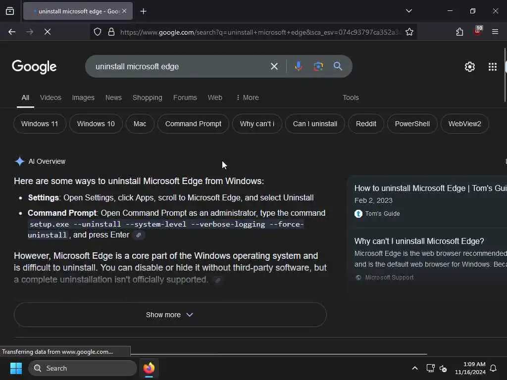Viewport: 507px width, 380px height.
Task: Select the Can I uninstall chip
Action: [x=315, y=124]
